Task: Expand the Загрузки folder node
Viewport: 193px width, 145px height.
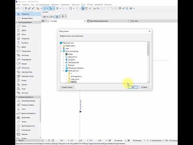Action: point(64,60)
